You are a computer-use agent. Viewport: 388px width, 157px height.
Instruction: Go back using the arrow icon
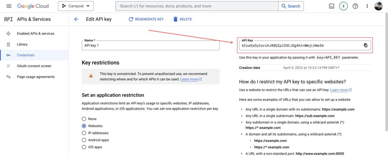pyautogui.click(x=76, y=19)
